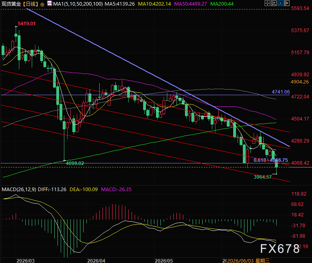Image resolution: width=312 pixels, height=263 pixels.
Task: Click the 4286.29 axis price
Action: tap(300, 141)
